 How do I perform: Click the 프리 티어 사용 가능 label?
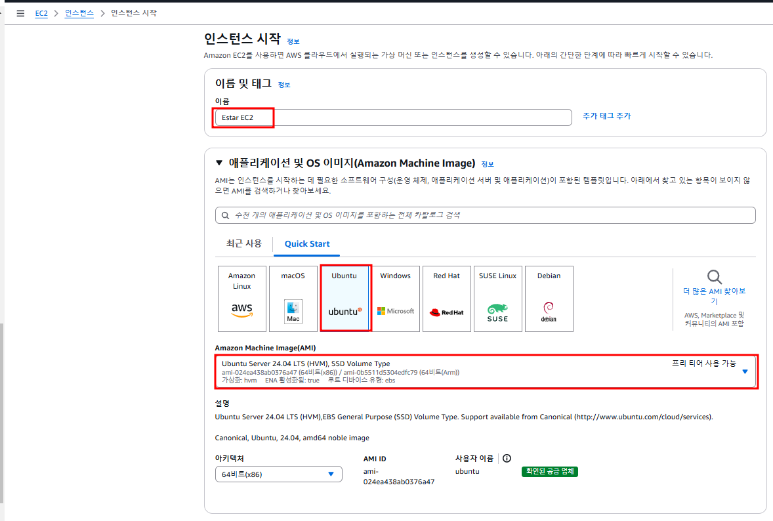point(704,364)
